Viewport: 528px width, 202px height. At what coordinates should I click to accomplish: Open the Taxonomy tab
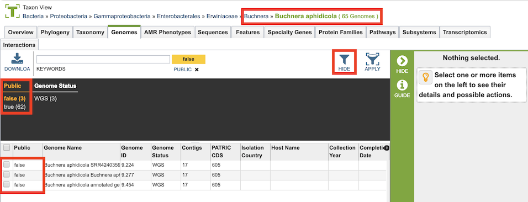[x=90, y=33]
